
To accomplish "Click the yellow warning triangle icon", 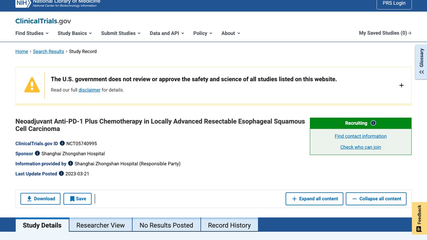I will point(32,85).
